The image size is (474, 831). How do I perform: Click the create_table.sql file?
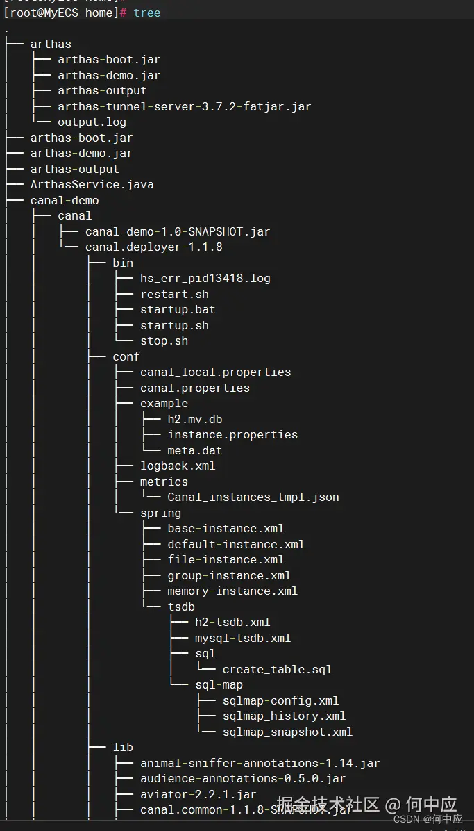(x=277, y=670)
